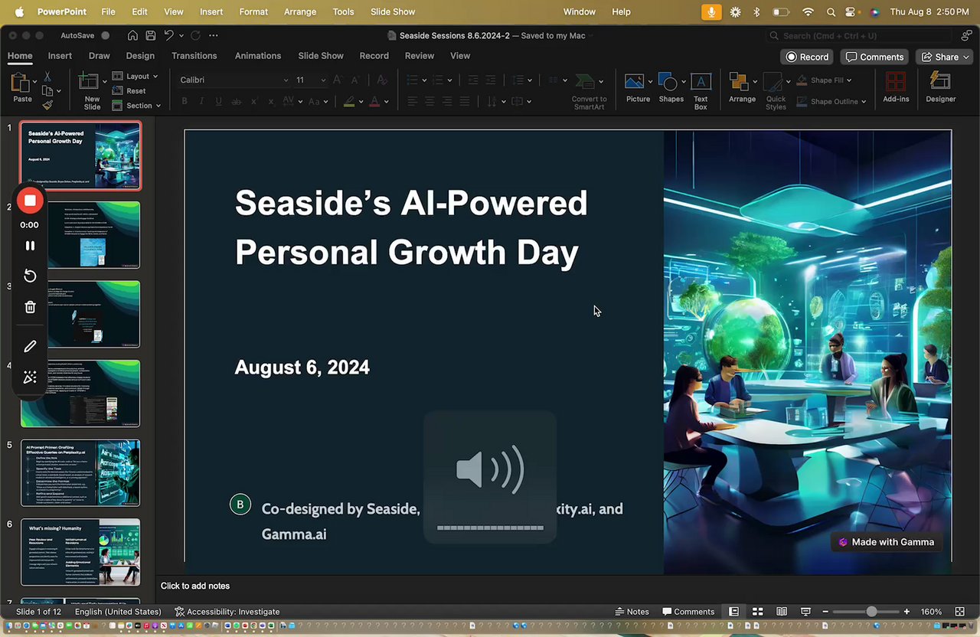The height and width of the screenshot is (637, 980).
Task: Toggle the Notes pane in status bar
Action: (x=632, y=612)
